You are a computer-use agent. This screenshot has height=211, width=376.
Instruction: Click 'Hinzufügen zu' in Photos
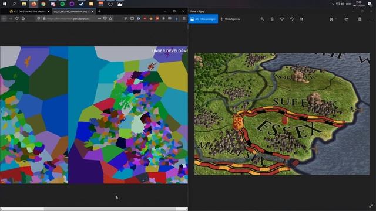(230, 19)
